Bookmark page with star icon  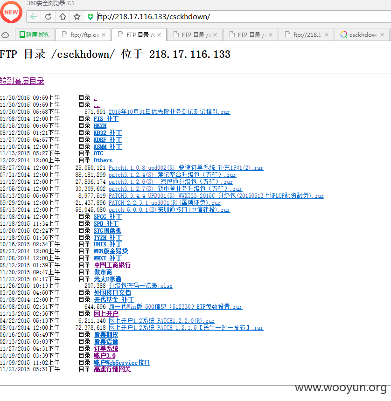(x=77, y=17)
